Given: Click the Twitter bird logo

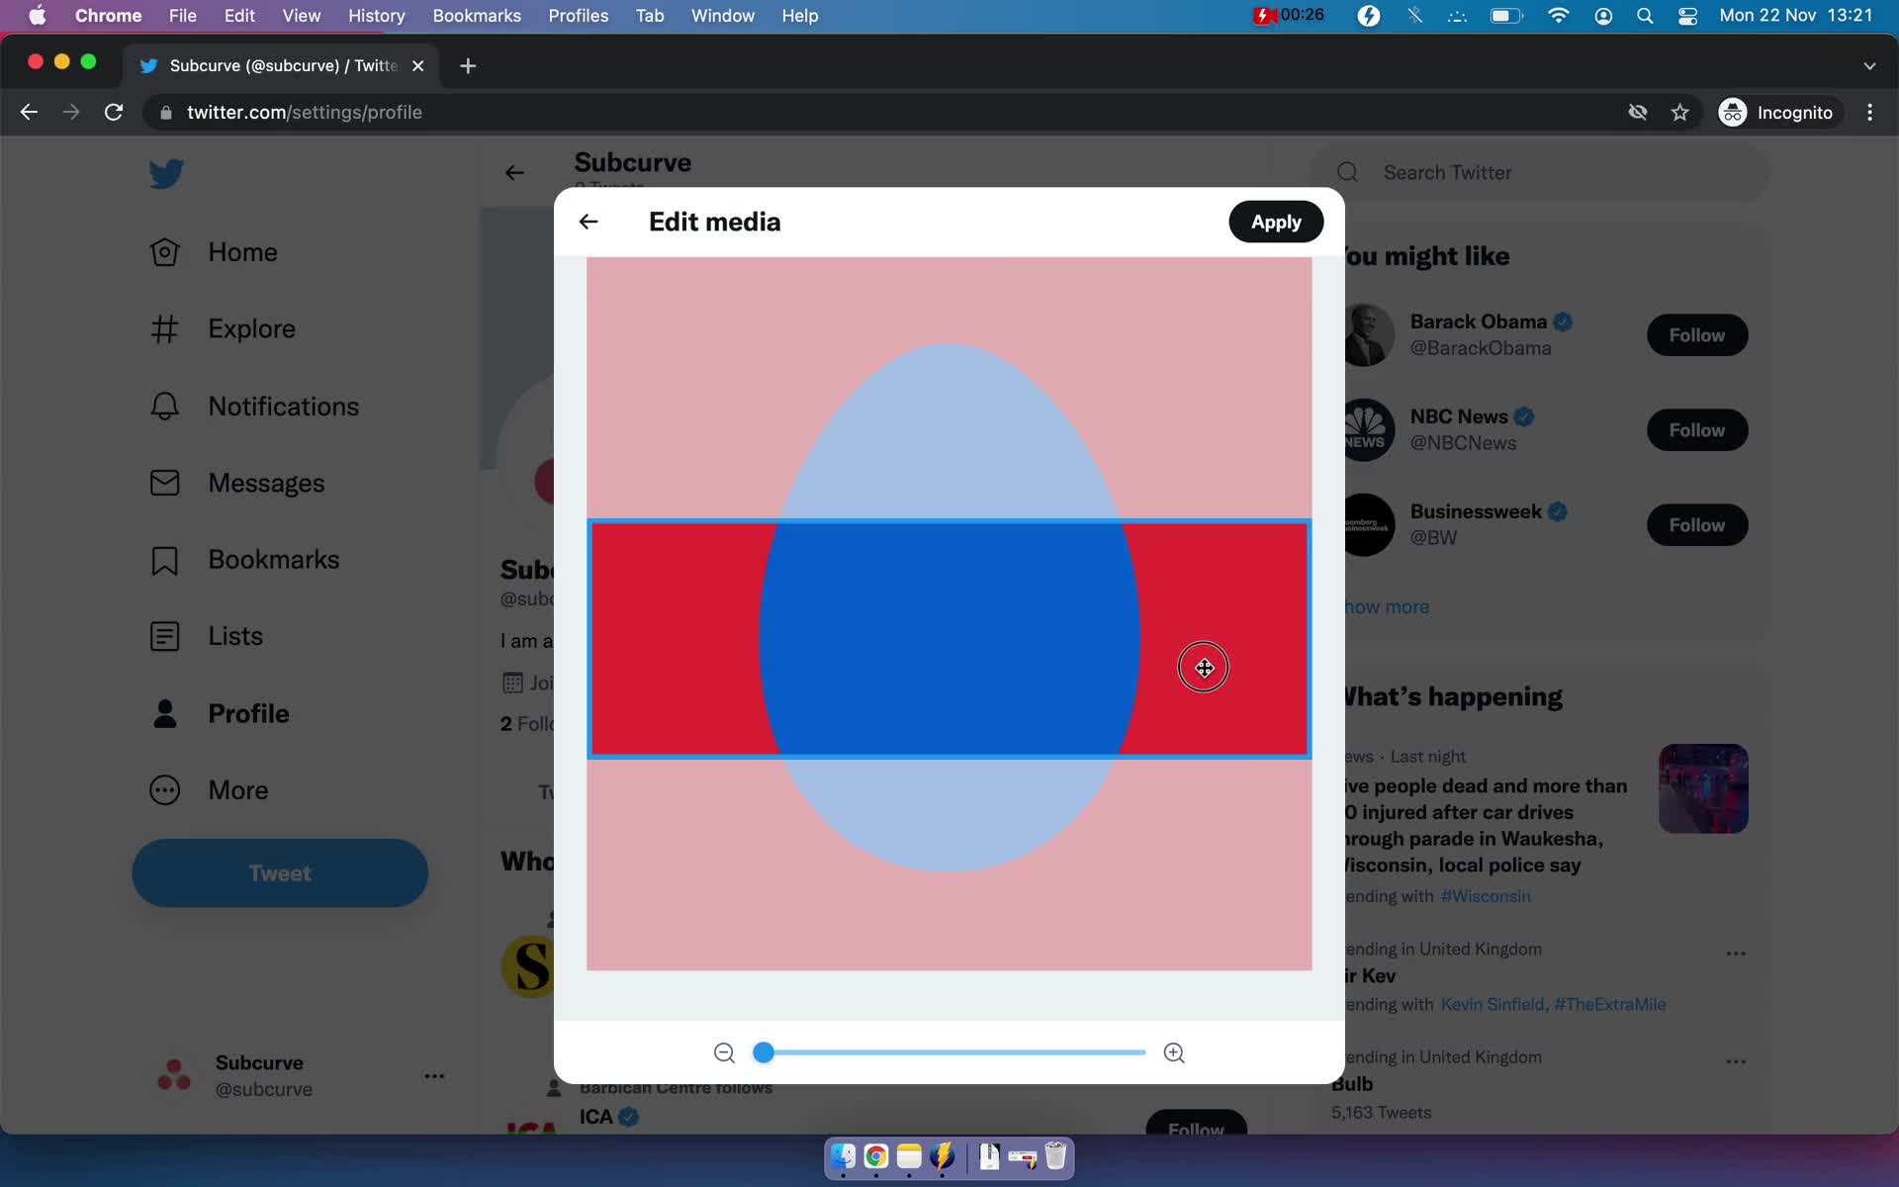Looking at the screenshot, I should pos(166,173).
